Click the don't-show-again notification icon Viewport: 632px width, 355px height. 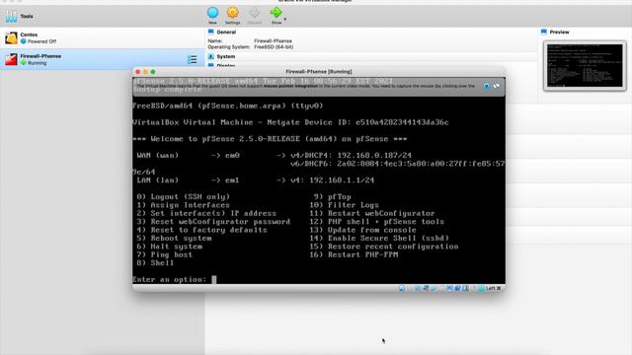[x=496, y=86]
